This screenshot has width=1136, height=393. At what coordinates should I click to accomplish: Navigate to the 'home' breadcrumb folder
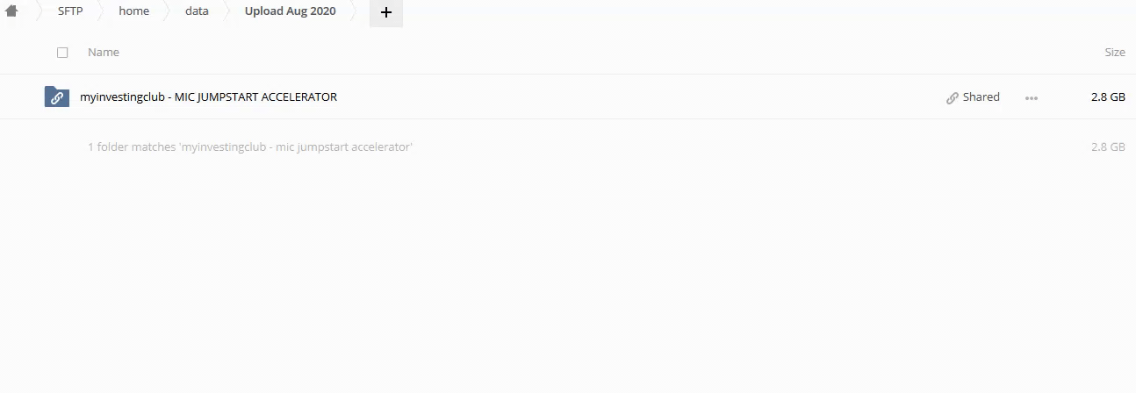click(134, 11)
